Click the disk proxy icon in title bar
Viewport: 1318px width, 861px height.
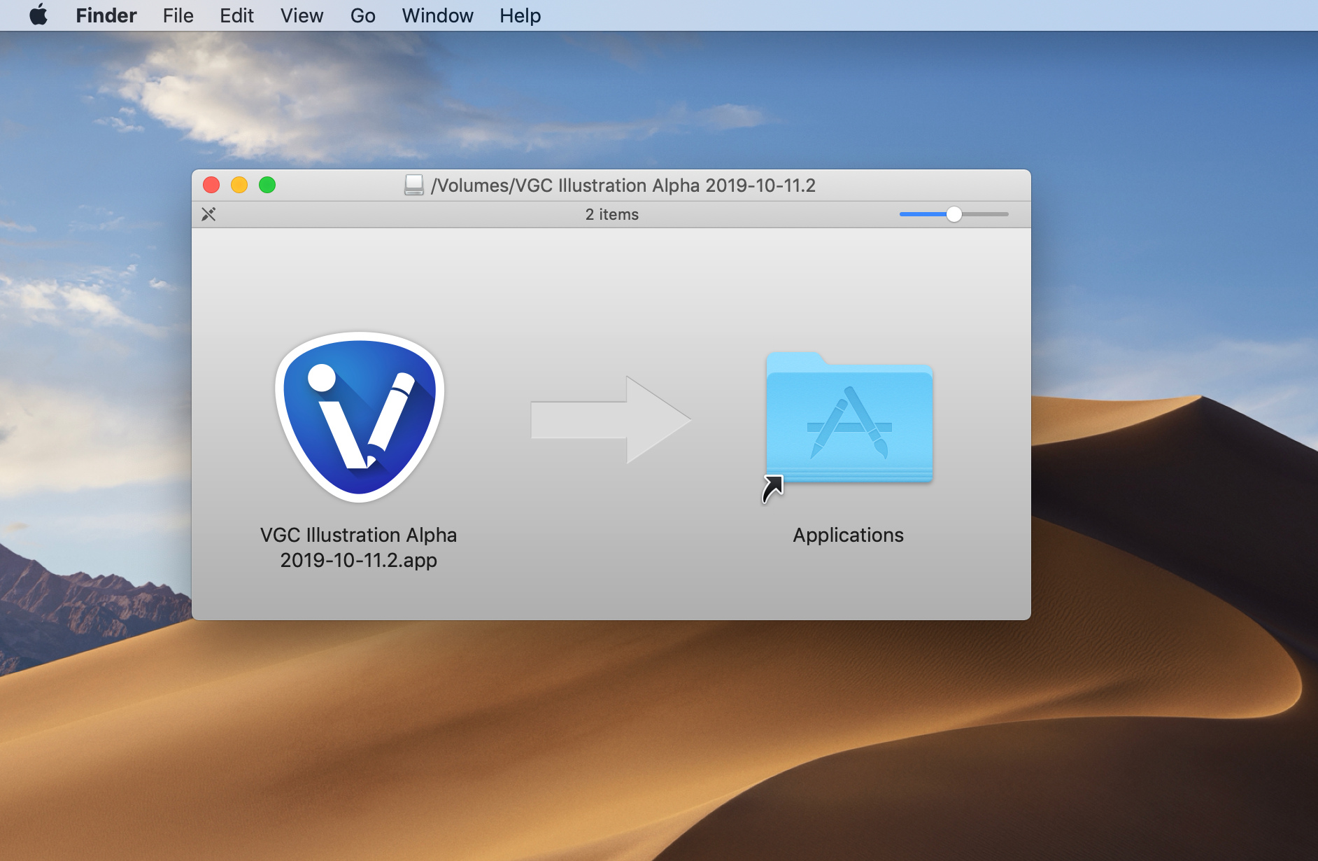414,185
